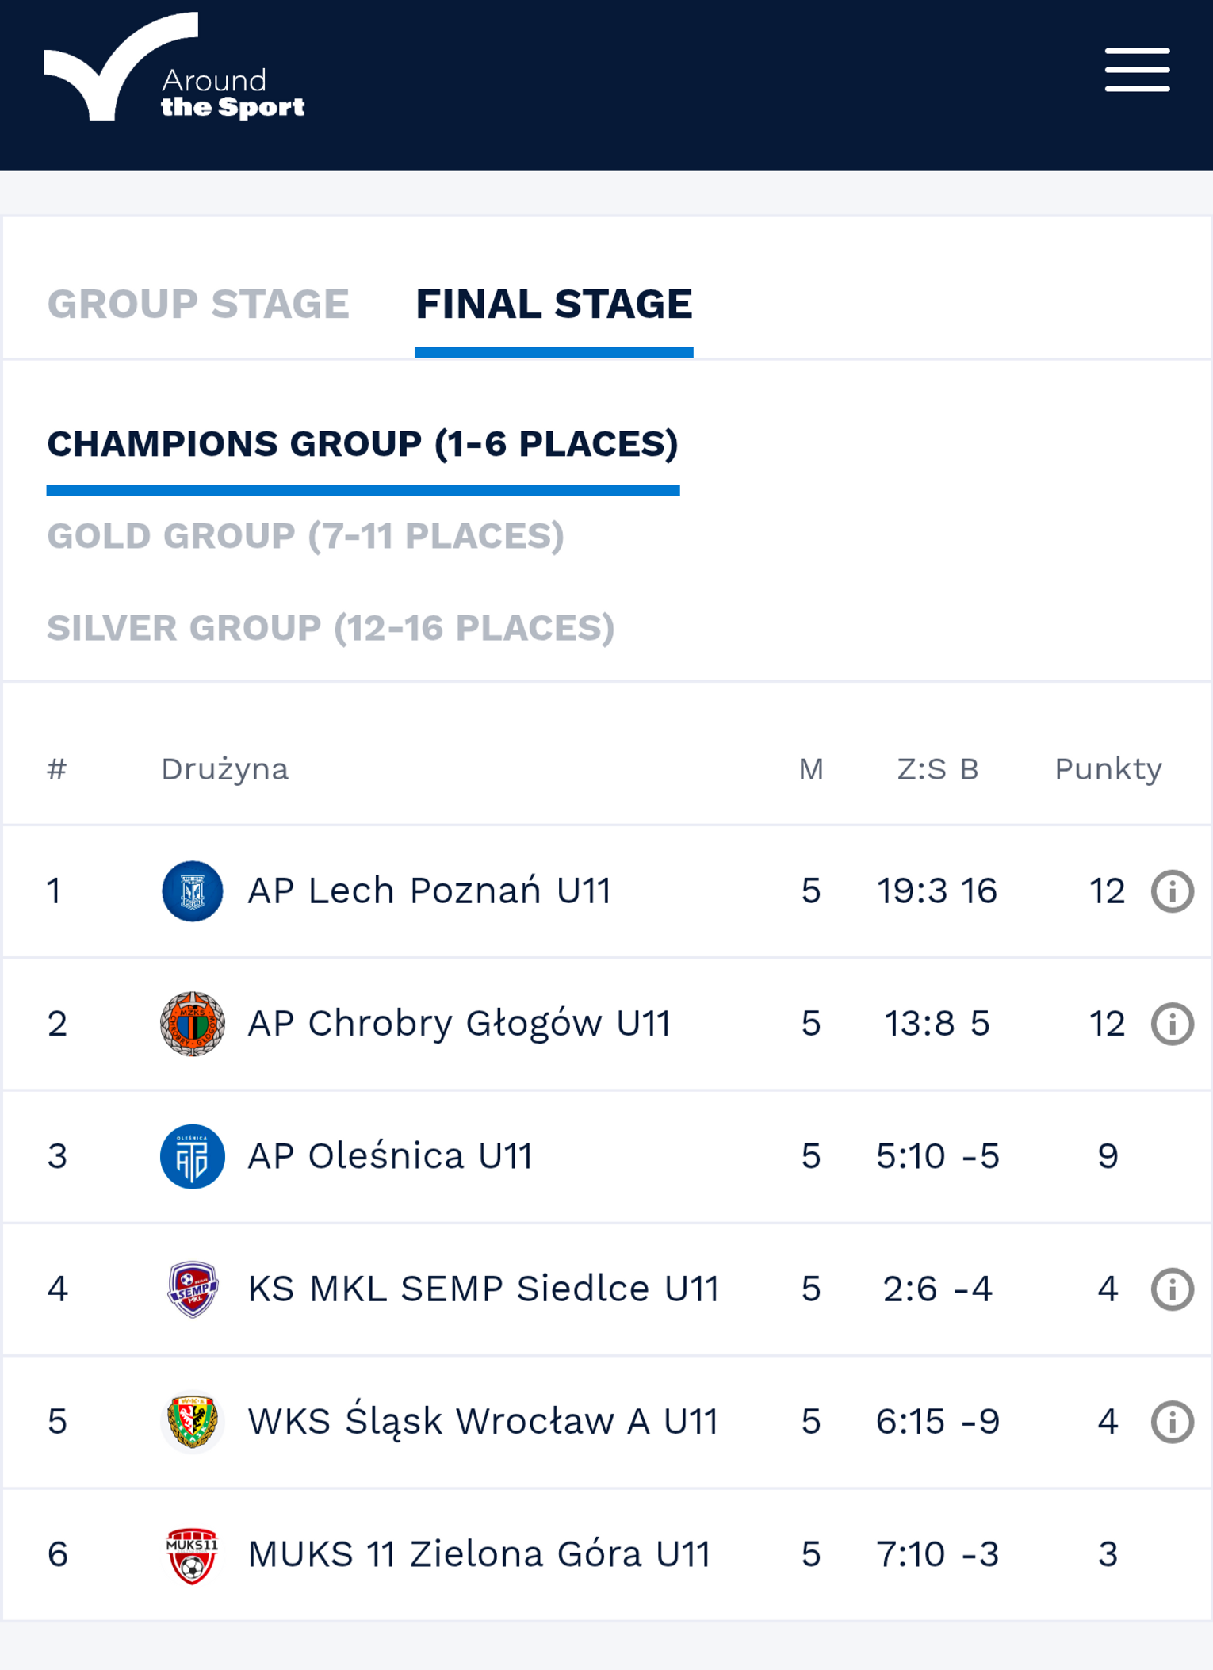Click the AP Chrobry Głogów team crest
The height and width of the screenshot is (1670, 1213).
pyautogui.click(x=192, y=1024)
